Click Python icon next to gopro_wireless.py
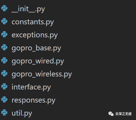Image resolution: width=136 pixels, height=120 pixels. 4,73
